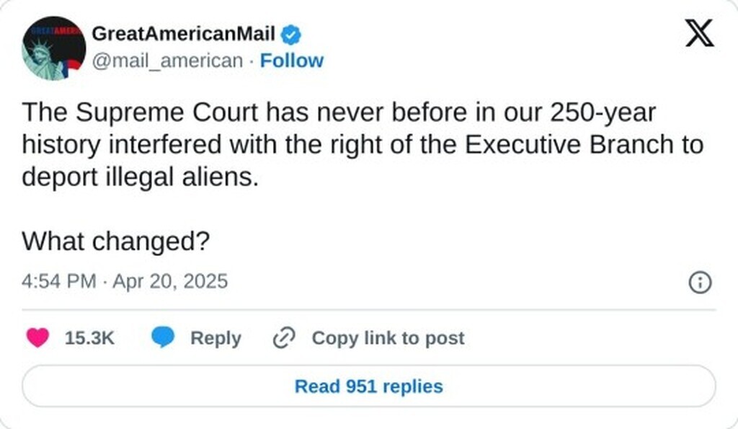
Task: Select Copy link to post
Action: coord(388,337)
